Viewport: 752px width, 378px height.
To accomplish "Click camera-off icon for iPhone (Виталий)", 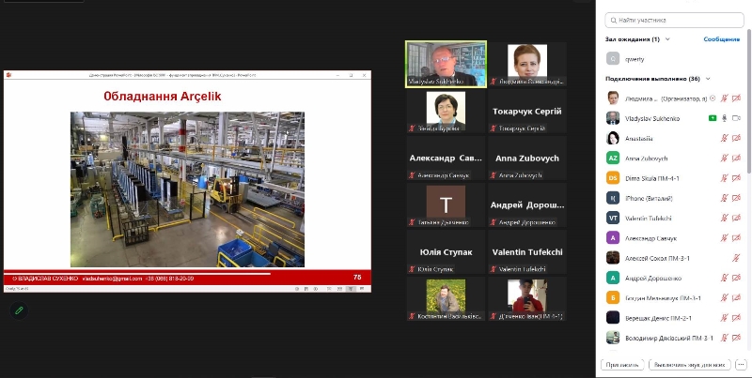I will 737,198.
